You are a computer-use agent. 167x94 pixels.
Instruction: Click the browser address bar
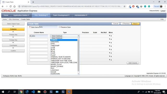click(x=71, y=6)
